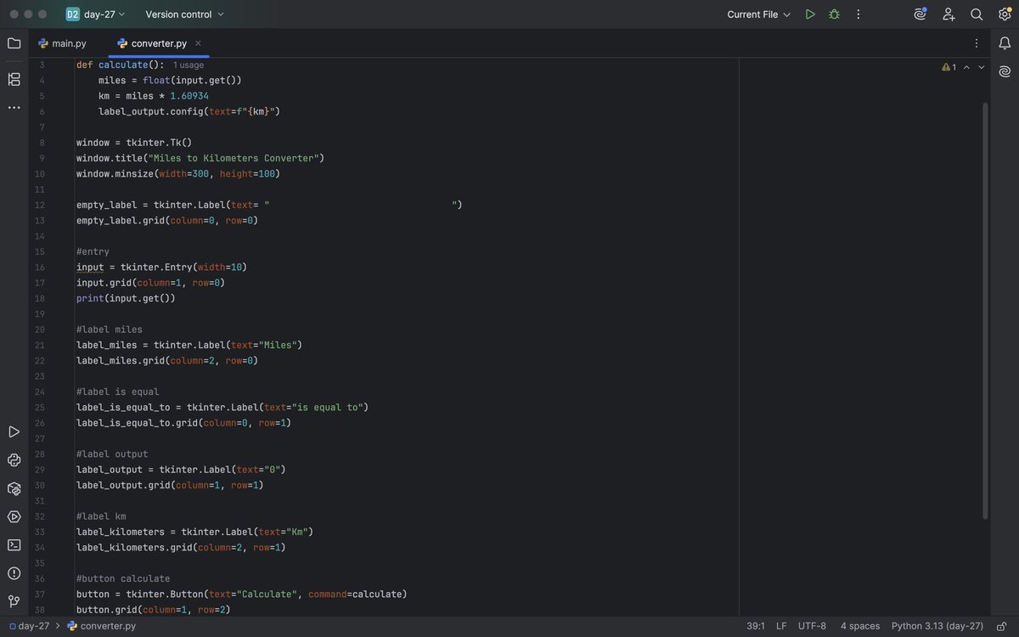Viewport: 1019px width, 637px height.
Task: Change the 4 spaces indent setting
Action: [x=860, y=626]
